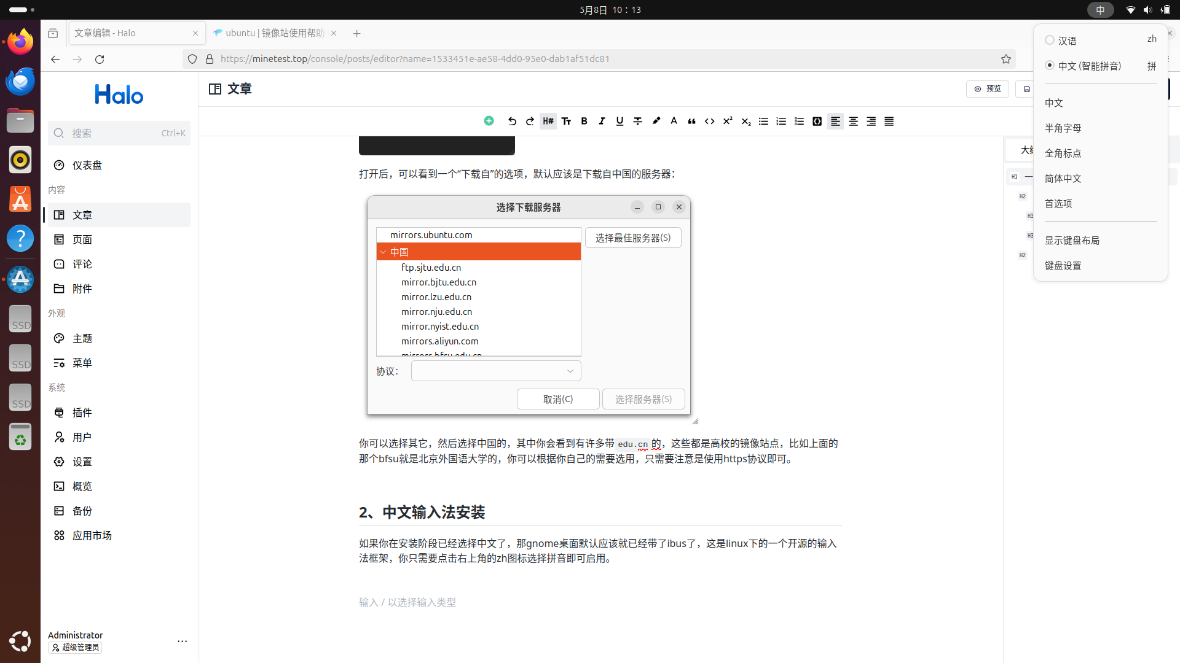Image resolution: width=1180 pixels, height=663 pixels.
Task: Apply strikethrough formatting
Action: (x=638, y=122)
